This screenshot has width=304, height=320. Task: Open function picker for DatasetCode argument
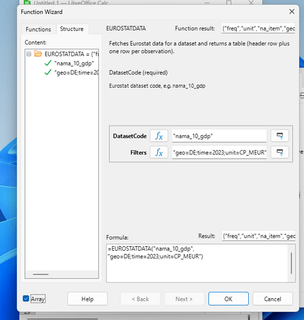(159, 136)
